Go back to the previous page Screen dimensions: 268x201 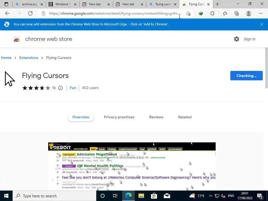click(x=7, y=13)
